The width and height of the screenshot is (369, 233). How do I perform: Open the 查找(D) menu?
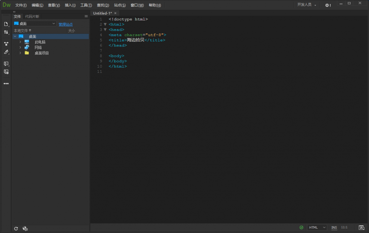(103, 5)
